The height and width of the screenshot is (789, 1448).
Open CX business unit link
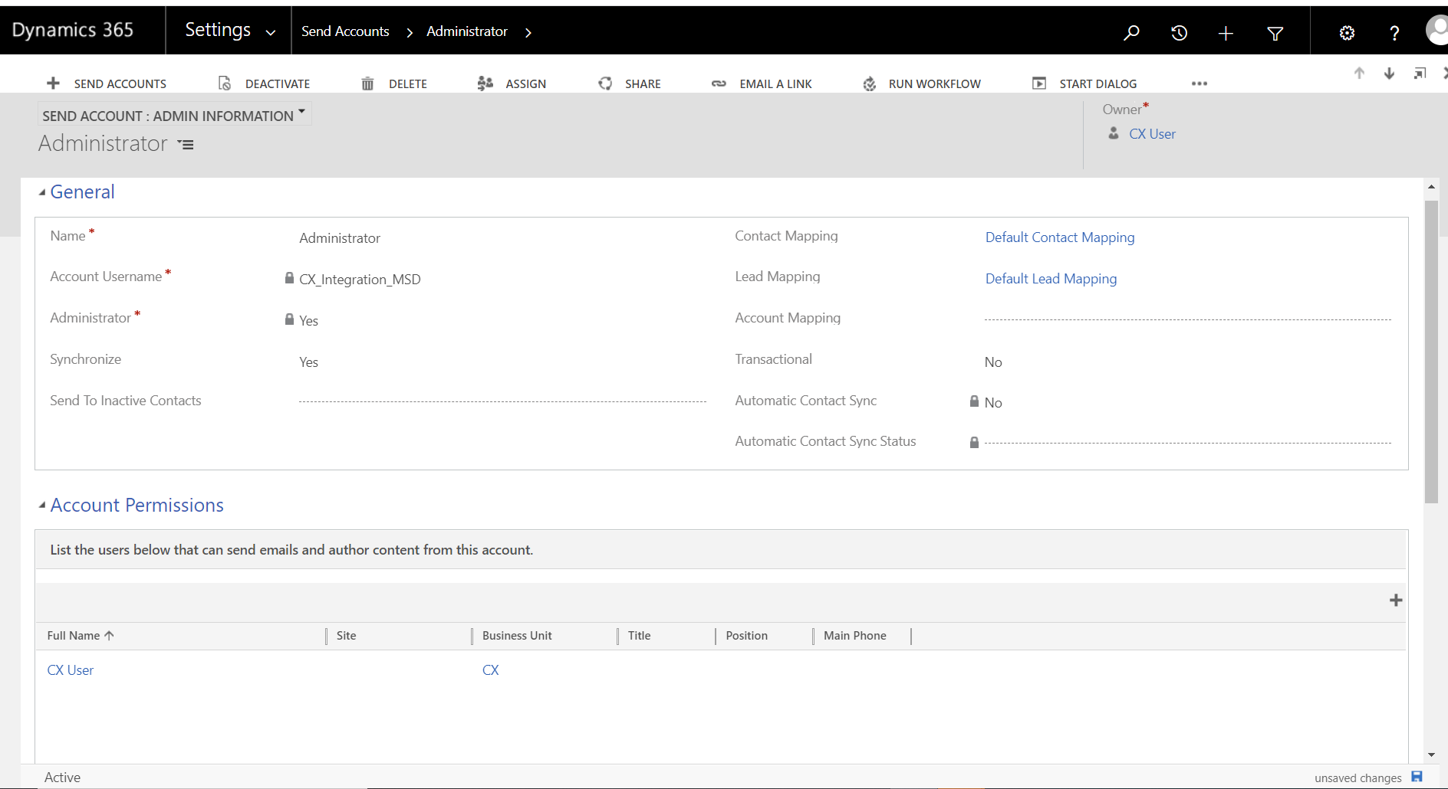click(x=491, y=670)
